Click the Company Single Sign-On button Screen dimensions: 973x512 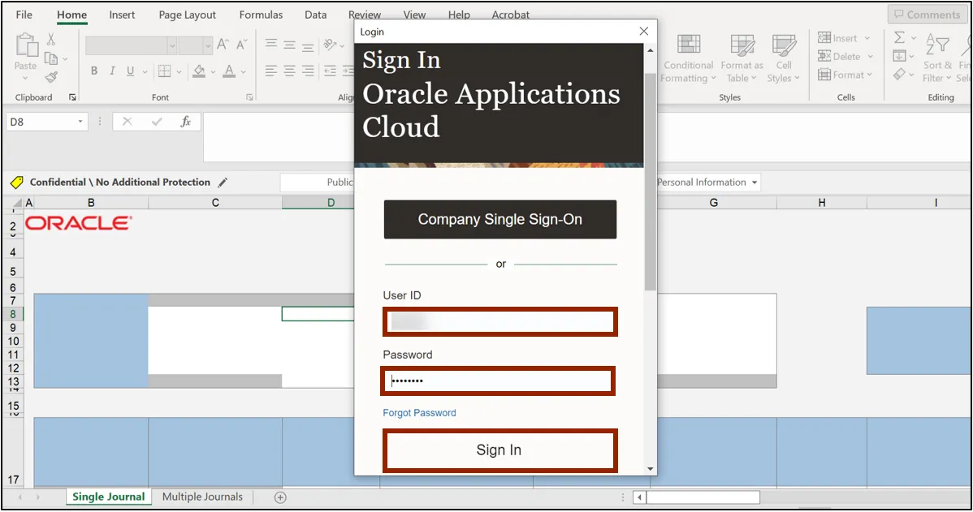[499, 219]
